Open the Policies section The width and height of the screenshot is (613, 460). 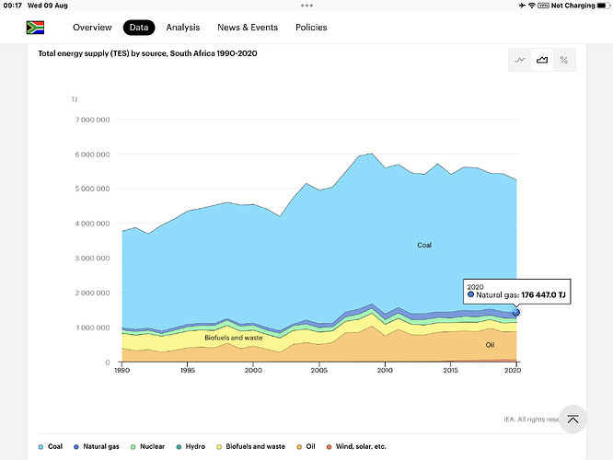coord(311,28)
